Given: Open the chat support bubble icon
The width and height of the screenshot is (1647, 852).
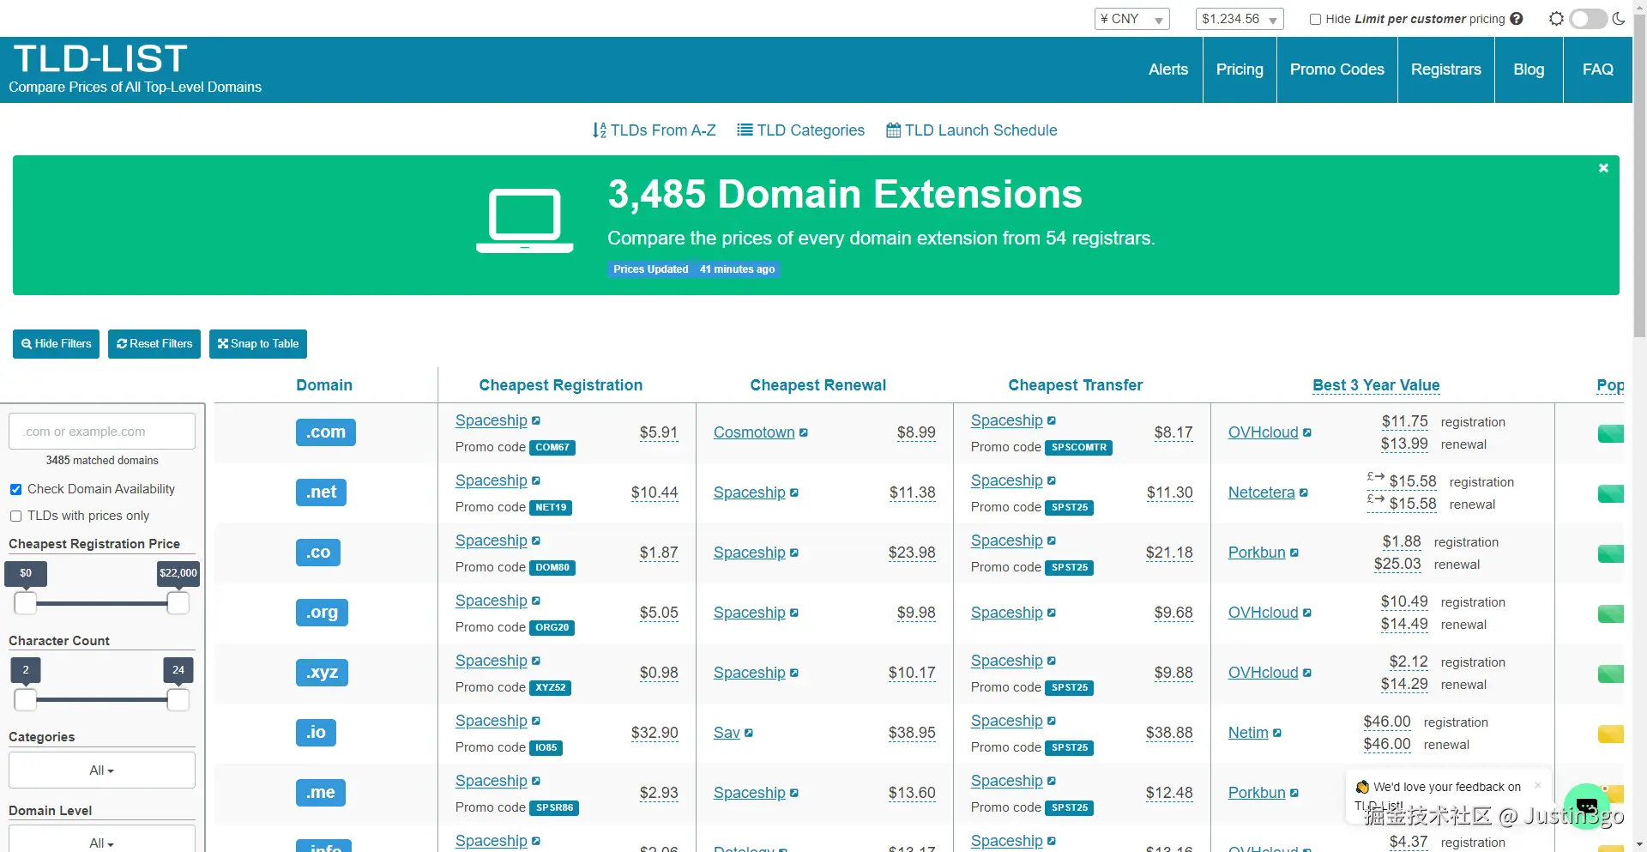Looking at the screenshot, I should point(1587,806).
